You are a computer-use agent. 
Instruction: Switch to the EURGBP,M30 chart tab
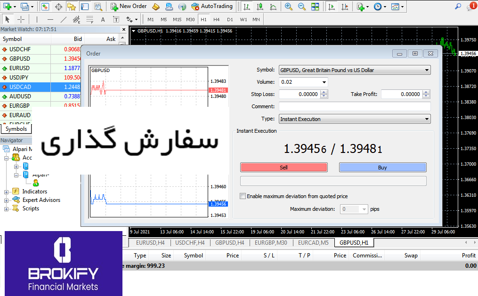point(271,243)
